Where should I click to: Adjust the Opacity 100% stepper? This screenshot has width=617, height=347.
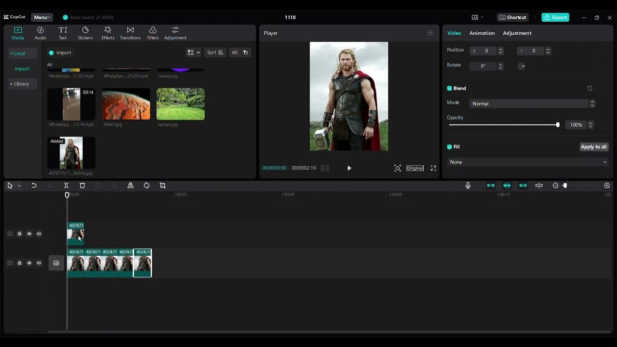(x=590, y=125)
